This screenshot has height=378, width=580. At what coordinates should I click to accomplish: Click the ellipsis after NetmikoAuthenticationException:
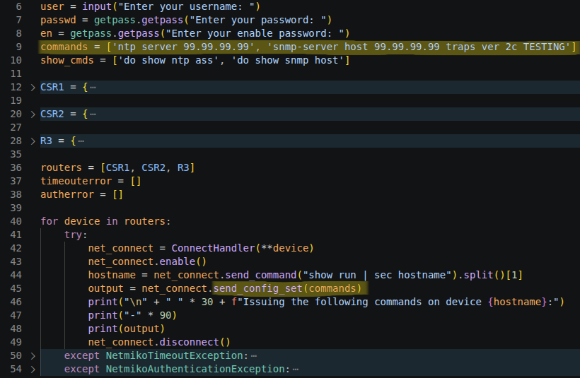[x=295, y=369]
